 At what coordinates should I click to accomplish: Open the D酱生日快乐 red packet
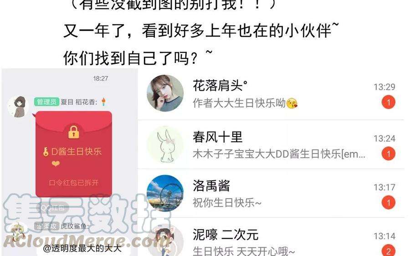pos(74,154)
